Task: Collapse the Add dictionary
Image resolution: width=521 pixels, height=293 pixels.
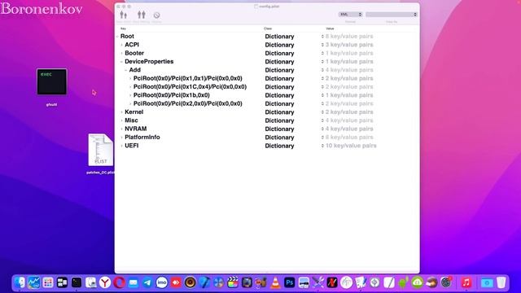Action: pos(126,70)
